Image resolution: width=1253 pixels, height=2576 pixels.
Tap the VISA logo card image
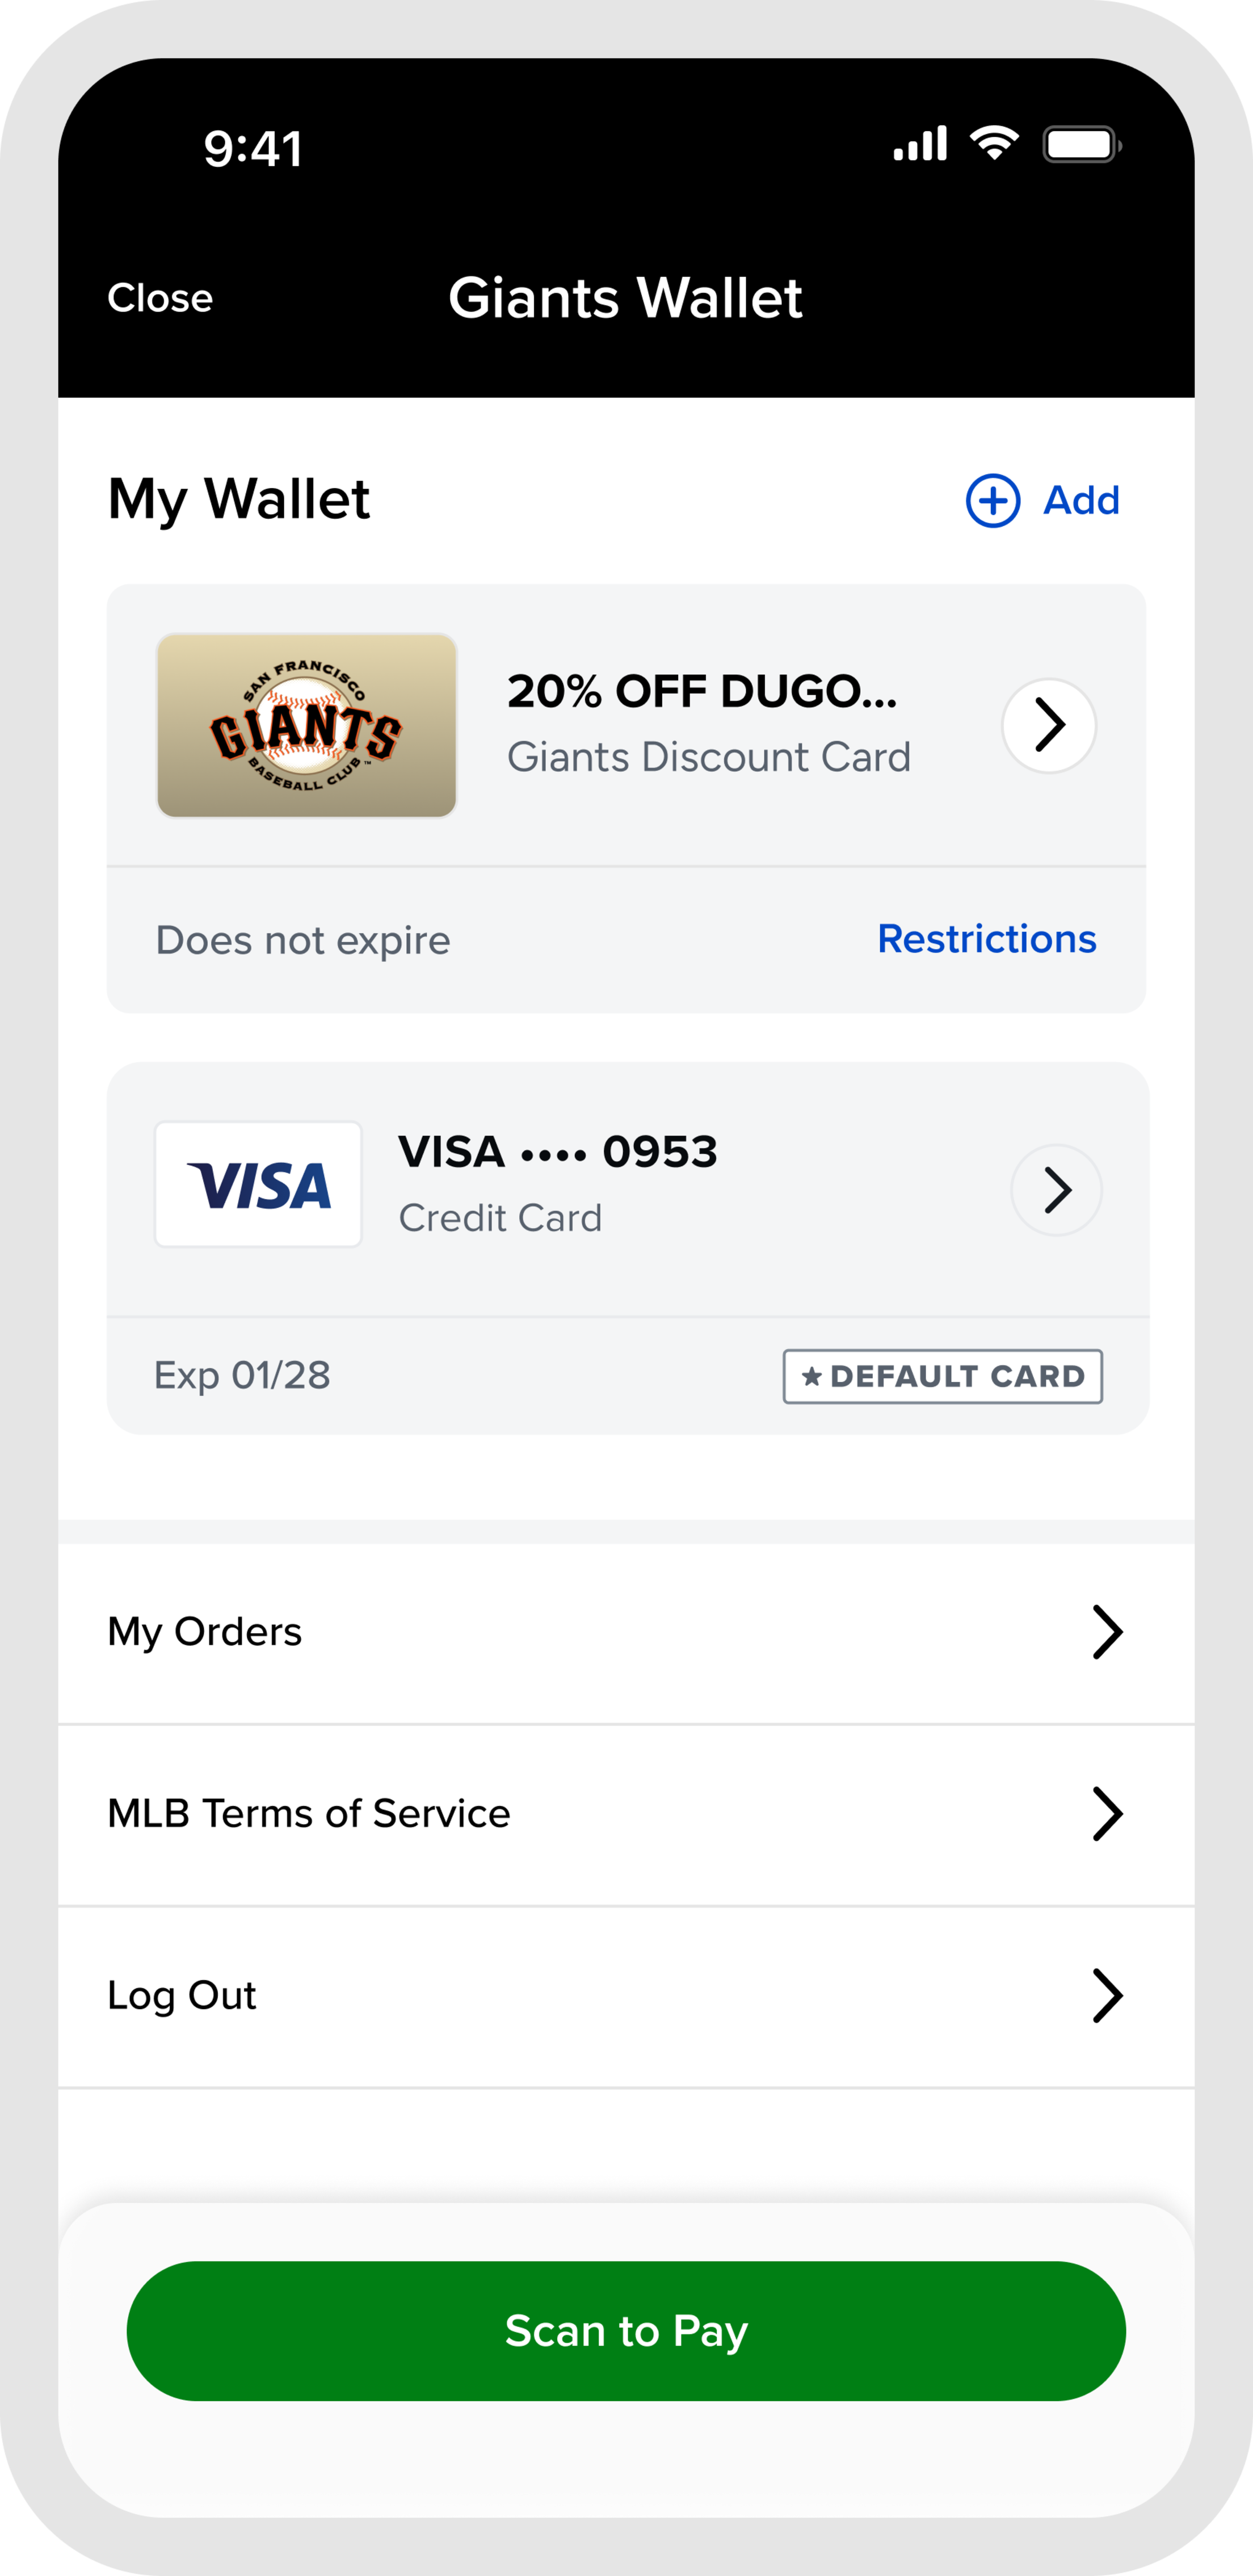pos(258,1185)
